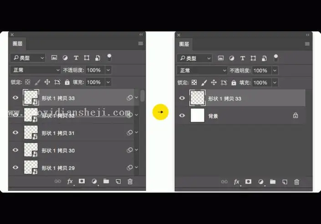Image resolution: width=321 pixels, height=224 pixels.
Task: Filter type layers in left Layers panel
Action: click(x=76, y=58)
